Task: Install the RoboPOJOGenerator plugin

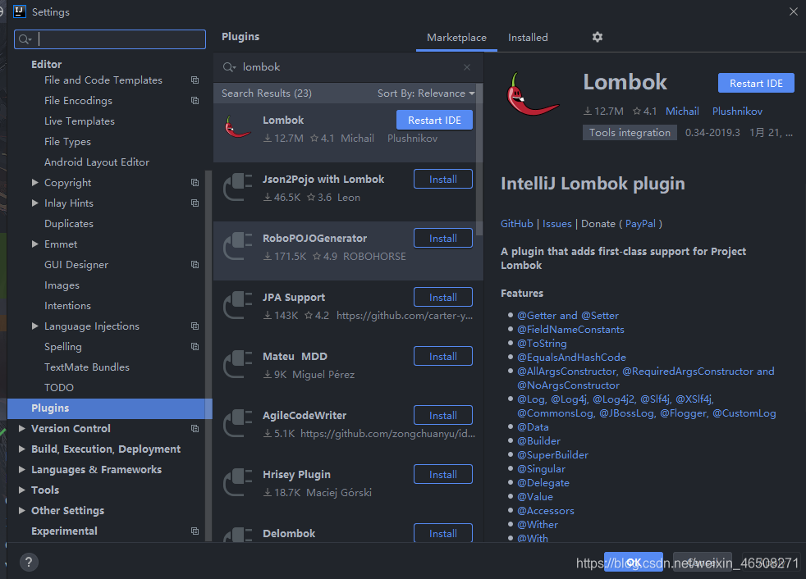Action: (x=442, y=239)
